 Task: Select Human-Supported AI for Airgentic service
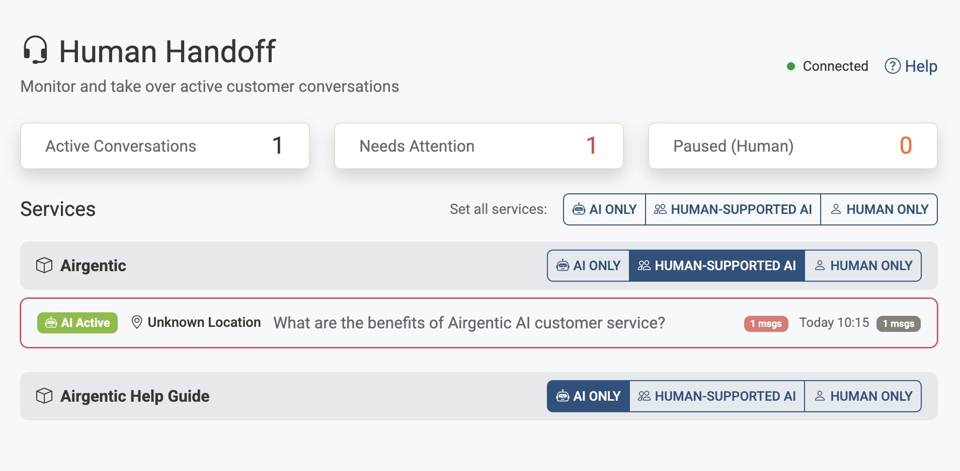(716, 266)
